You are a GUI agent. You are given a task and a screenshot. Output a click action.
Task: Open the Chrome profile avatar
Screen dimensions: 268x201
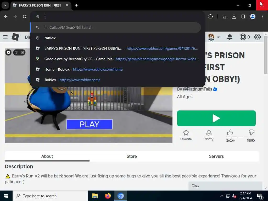pos(253,16)
